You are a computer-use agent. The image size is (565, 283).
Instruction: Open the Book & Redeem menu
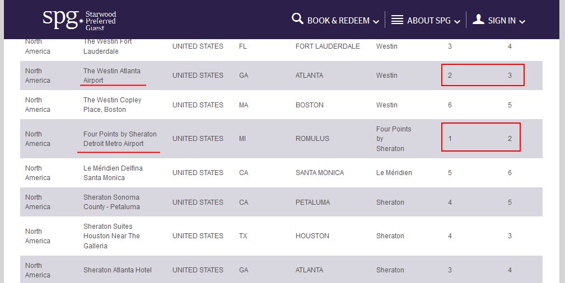click(338, 20)
